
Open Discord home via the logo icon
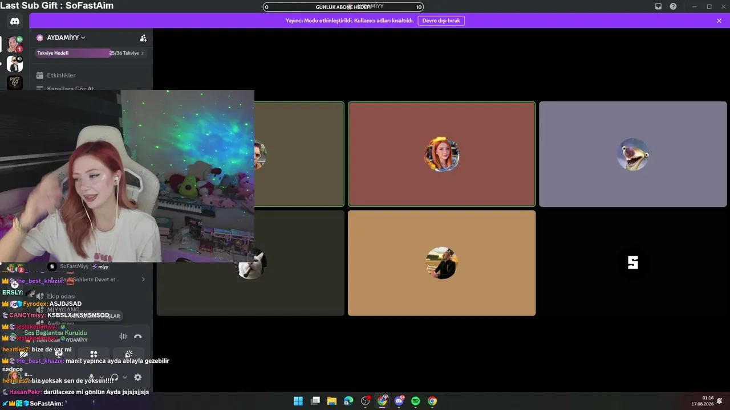[x=15, y=22]
